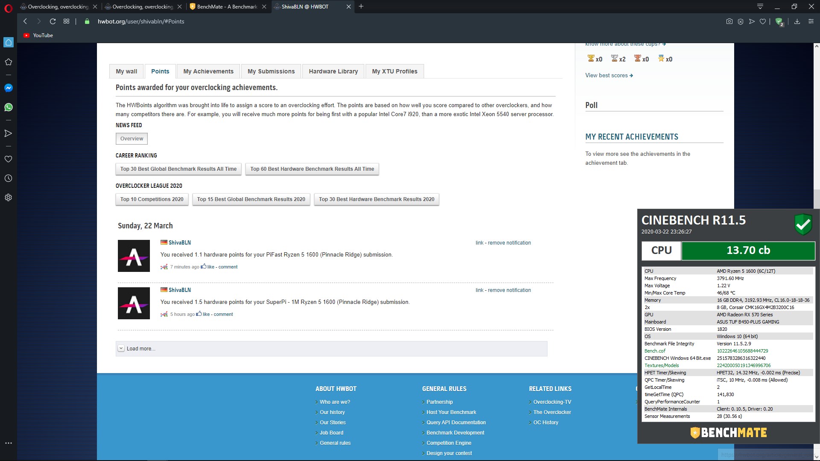This screenshot has width=820, height=461.
Task: Click ShivaBLN avatar on SuperPi notification
Action: click(134, 303)
